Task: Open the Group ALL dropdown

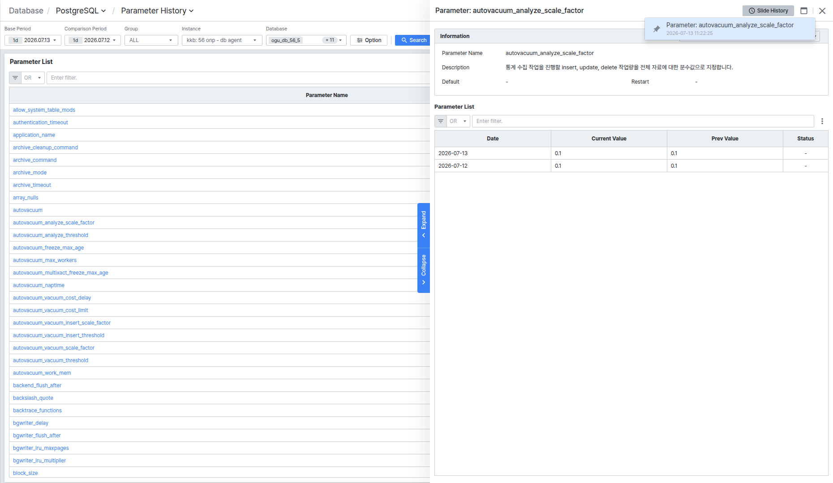Action: (x=151, y=40)
